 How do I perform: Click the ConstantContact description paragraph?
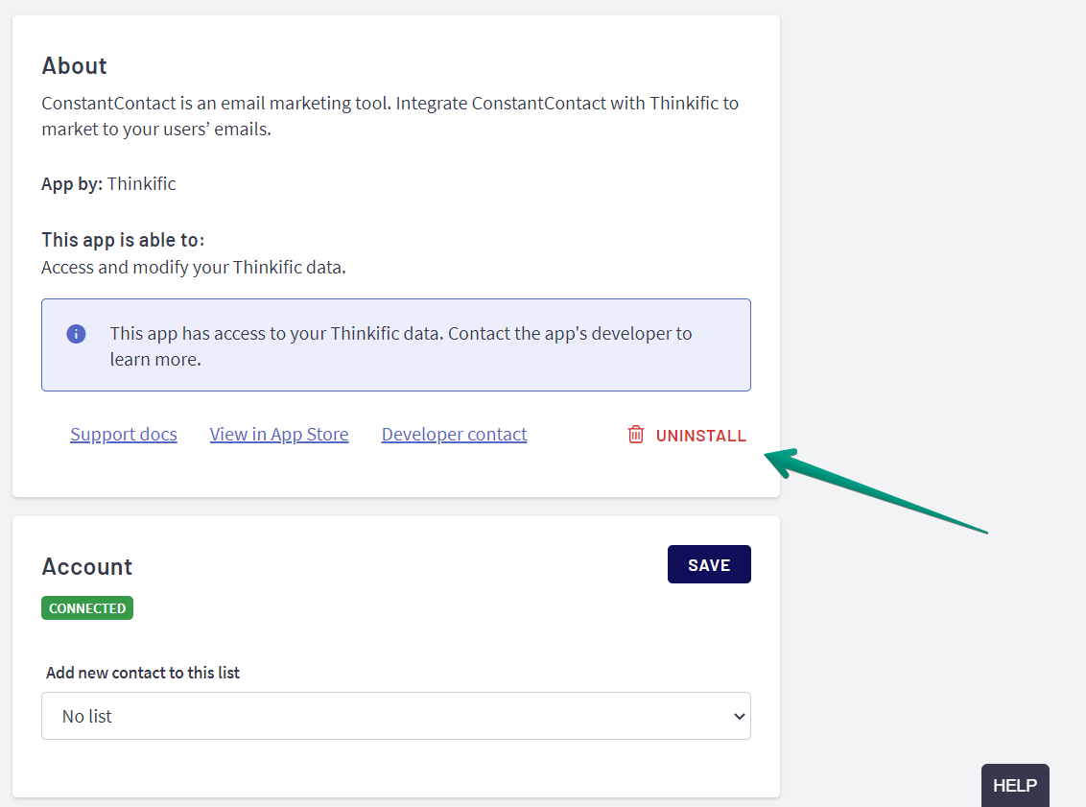390,116
